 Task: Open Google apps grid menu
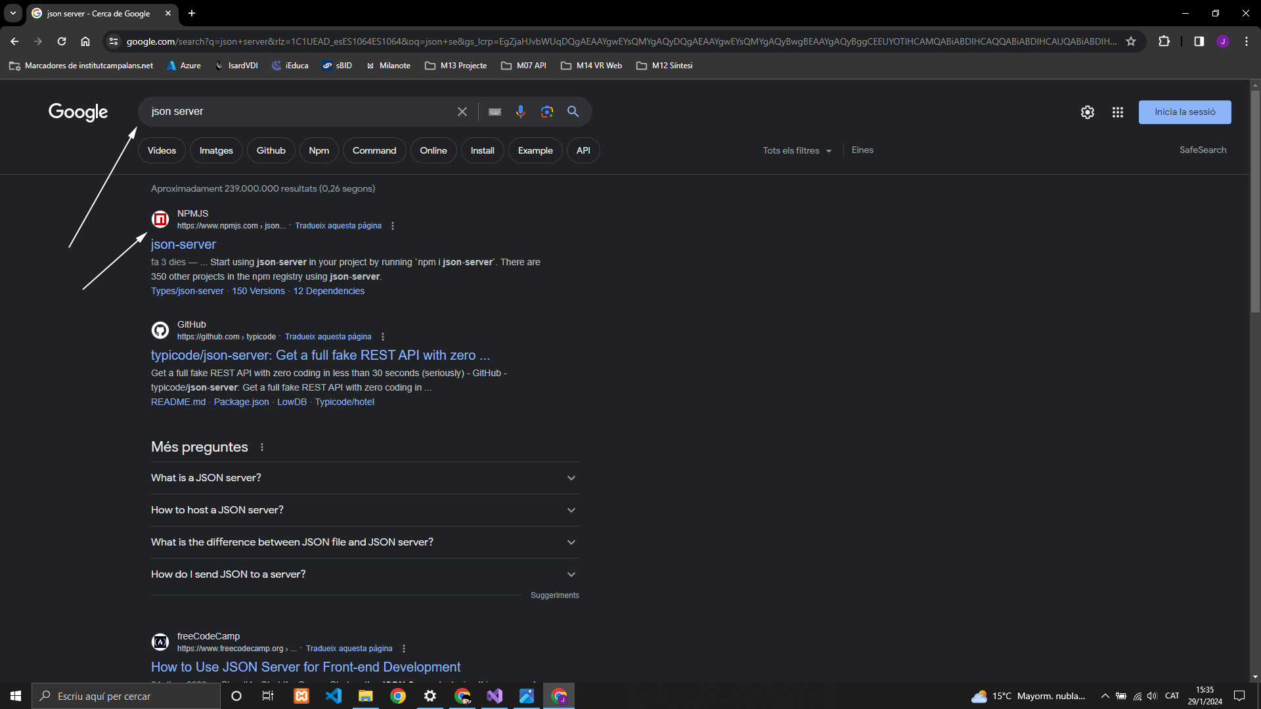(x=1117, y=112)
